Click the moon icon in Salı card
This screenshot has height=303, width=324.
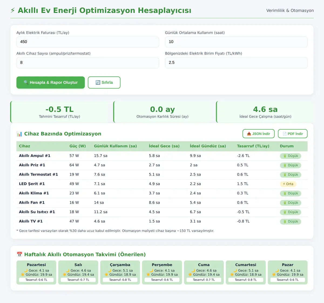[x=68, y=270]
